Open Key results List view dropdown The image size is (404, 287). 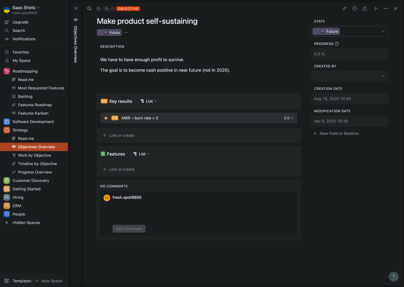point(148,101)
